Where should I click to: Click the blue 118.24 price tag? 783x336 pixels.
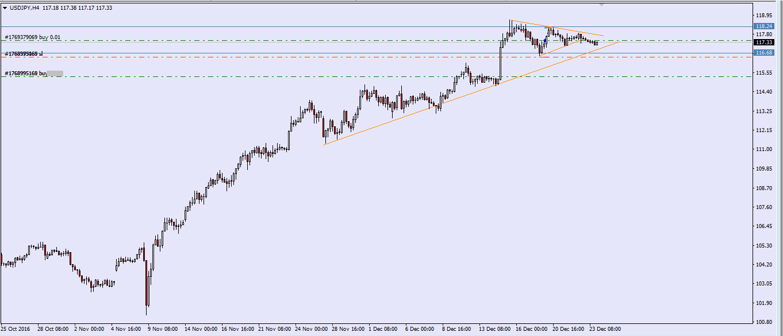click(764, 26)
